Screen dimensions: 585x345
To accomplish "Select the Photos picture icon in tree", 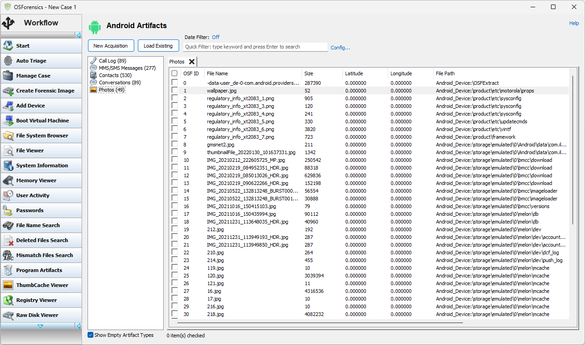I will pyautogui.click(x=93, y=90).
